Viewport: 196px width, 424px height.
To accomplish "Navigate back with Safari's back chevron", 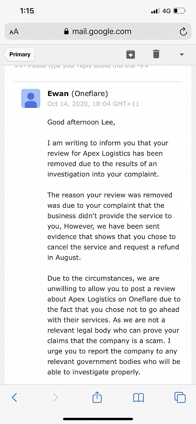I will 14,397.
